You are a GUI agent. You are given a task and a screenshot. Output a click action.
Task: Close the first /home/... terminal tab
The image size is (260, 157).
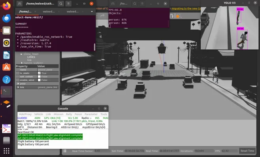35,11
